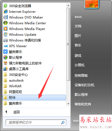Expand the WinRAR folder label
The image size is (112, 131).
pos(15,86)
